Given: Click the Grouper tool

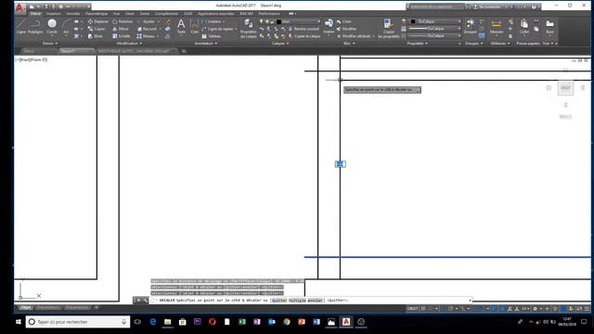Looking at the screenshot, I should click(x=471, y=27).
